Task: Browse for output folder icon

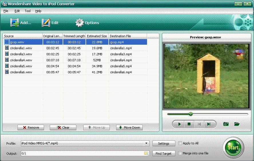Action: click(x=146, y=154)
